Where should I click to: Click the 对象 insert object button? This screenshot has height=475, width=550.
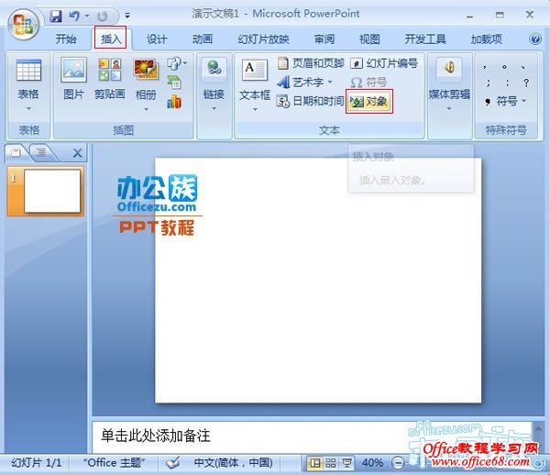click(369, 101)
